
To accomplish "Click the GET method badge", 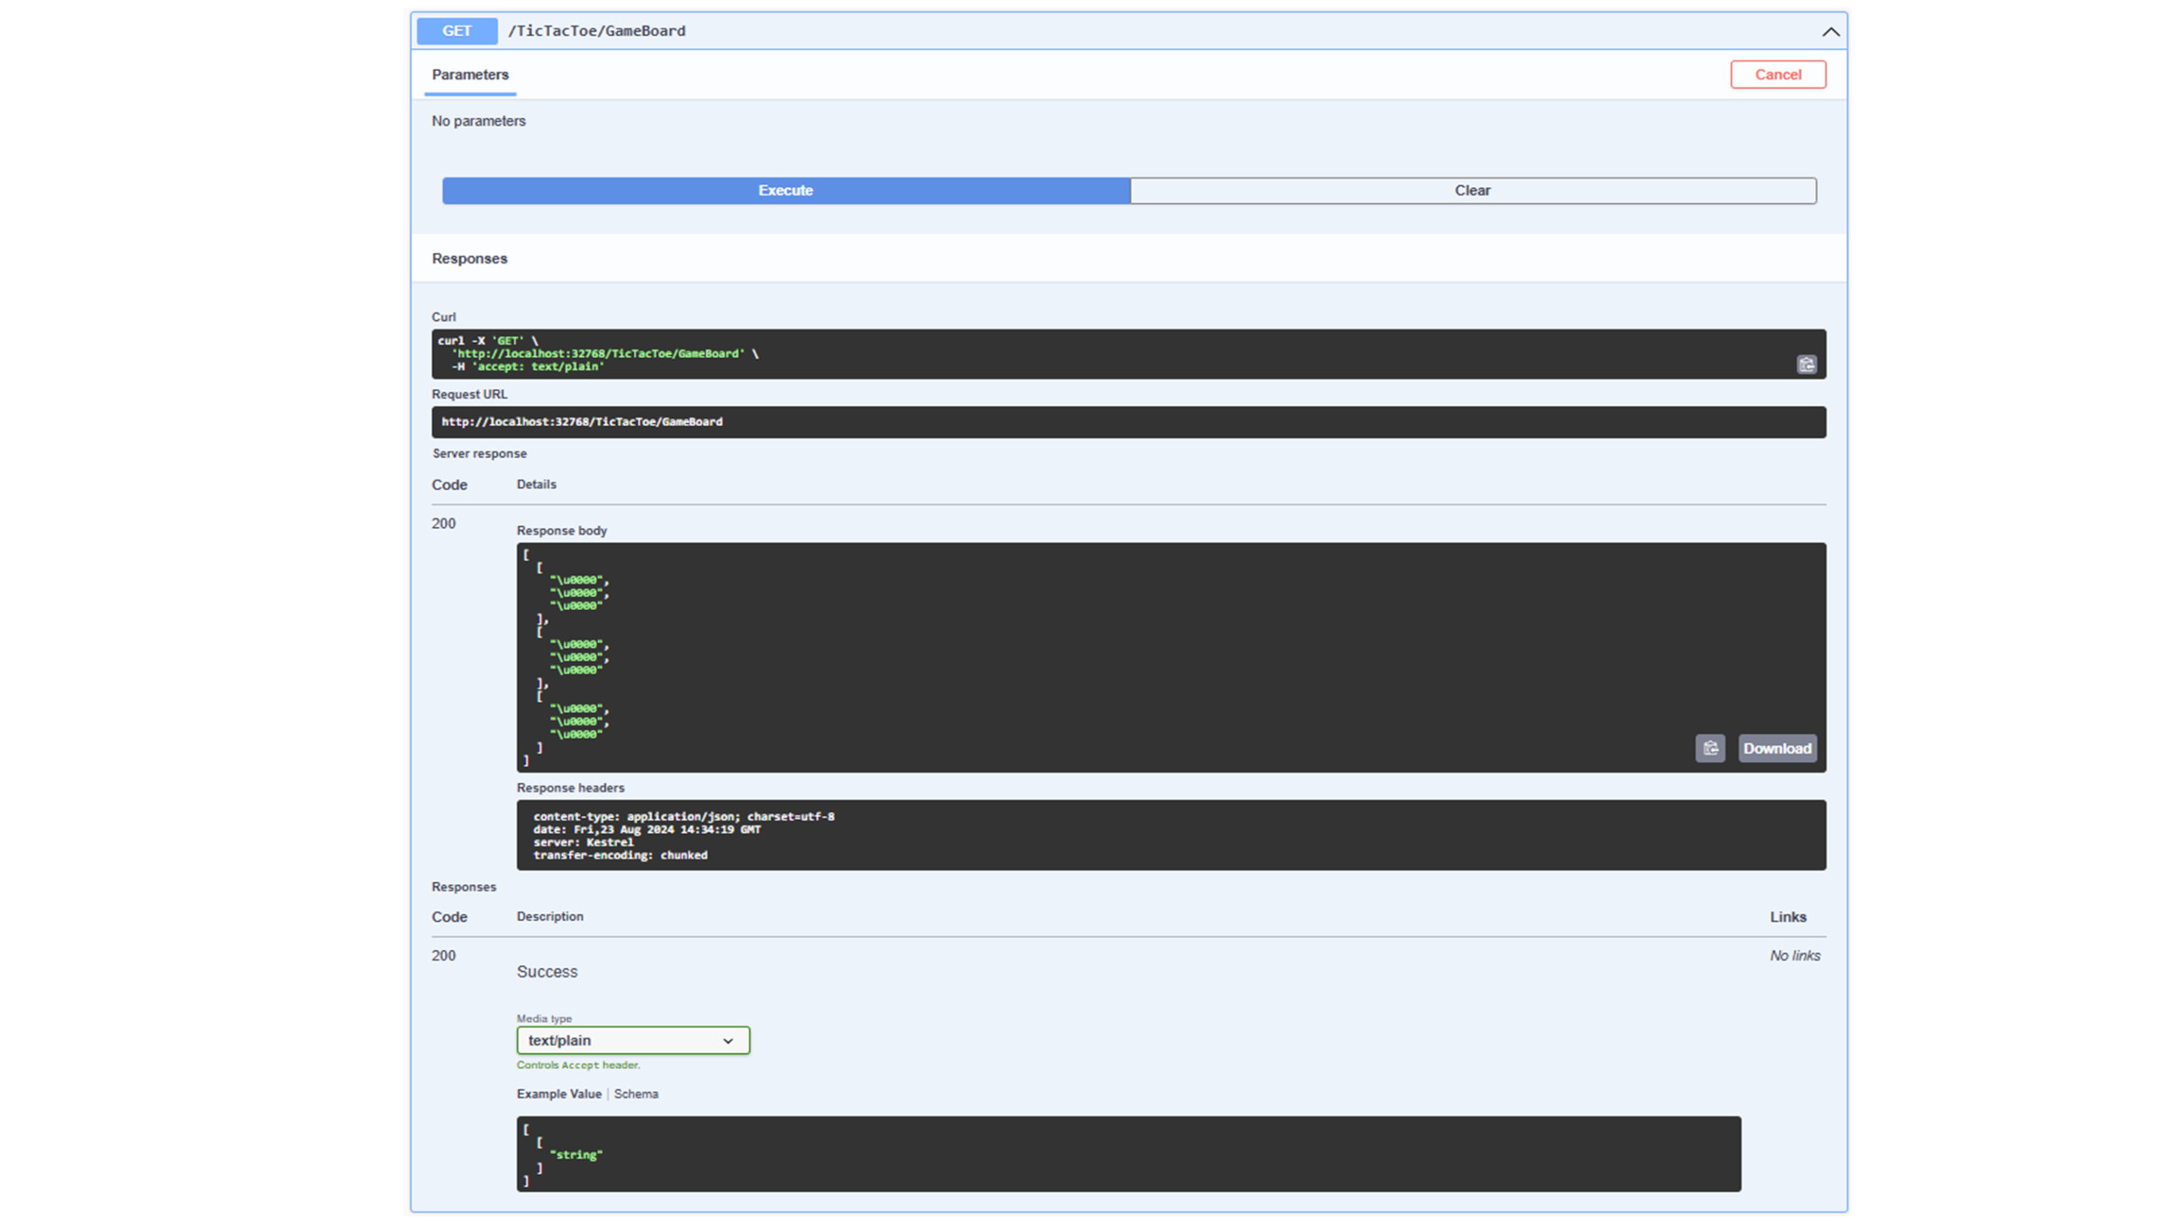I will click(x=457, y=31).
